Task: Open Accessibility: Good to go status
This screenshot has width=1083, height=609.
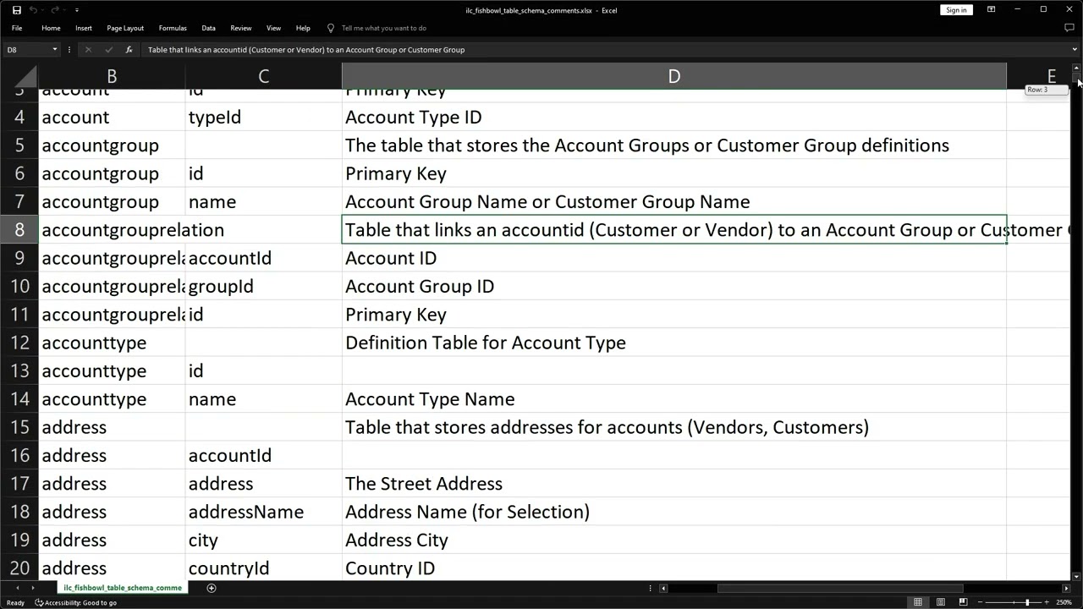Action: [76, 602]
